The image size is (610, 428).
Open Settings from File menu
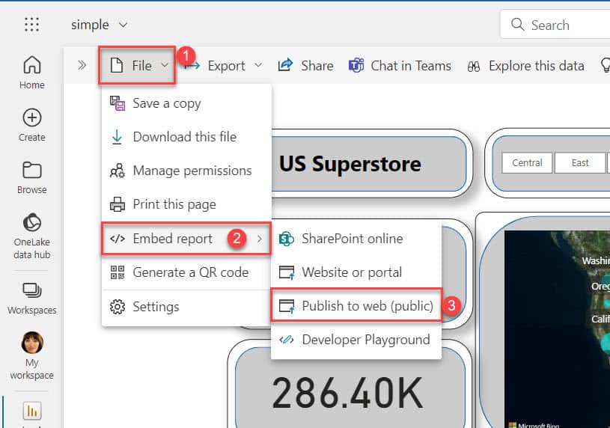pyautogui.click(x=186, y=307)
